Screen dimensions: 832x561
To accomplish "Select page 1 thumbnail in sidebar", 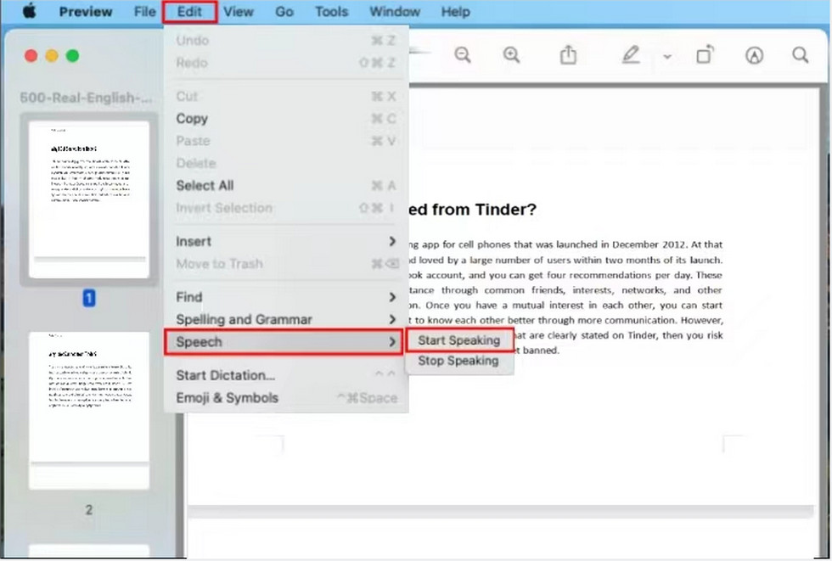I will pos(89,199).
